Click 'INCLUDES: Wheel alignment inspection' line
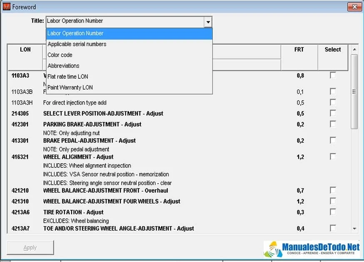Viewport: 364px width, 262px height. (87, 166)
